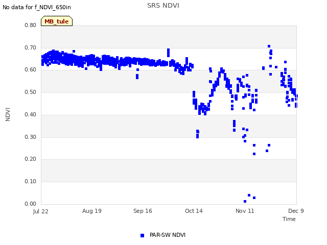Click the 0.70 y-axis tick label
The height and width of the screenshot is (245, 327).
point(31,47)
